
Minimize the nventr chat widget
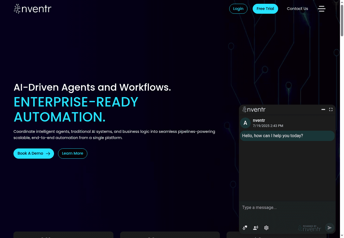[x=323, y=109]
